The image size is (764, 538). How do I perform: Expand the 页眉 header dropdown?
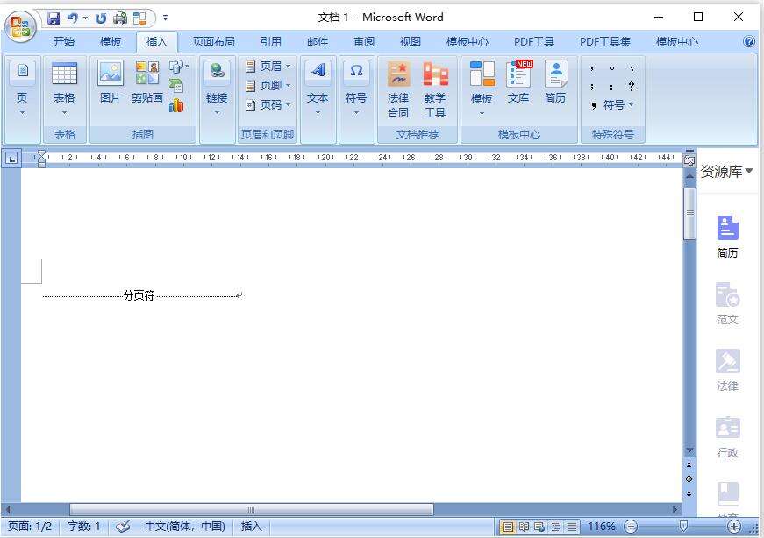[x=289, y=66]
